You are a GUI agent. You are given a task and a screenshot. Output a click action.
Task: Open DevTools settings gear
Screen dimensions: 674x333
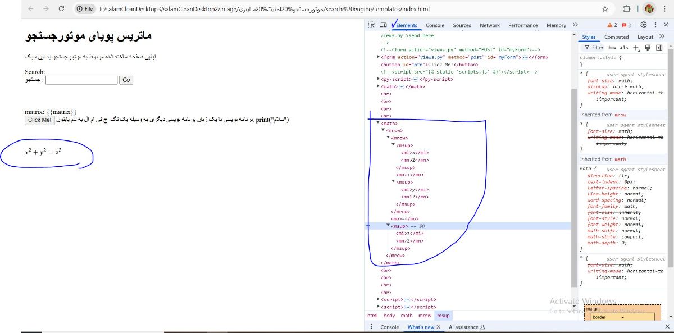(644, 25)
